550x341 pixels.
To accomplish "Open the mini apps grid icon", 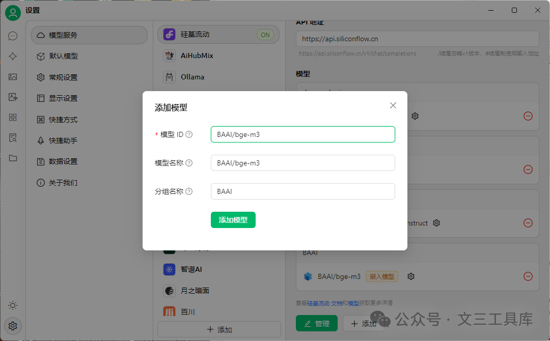I will tap(13, 118).
